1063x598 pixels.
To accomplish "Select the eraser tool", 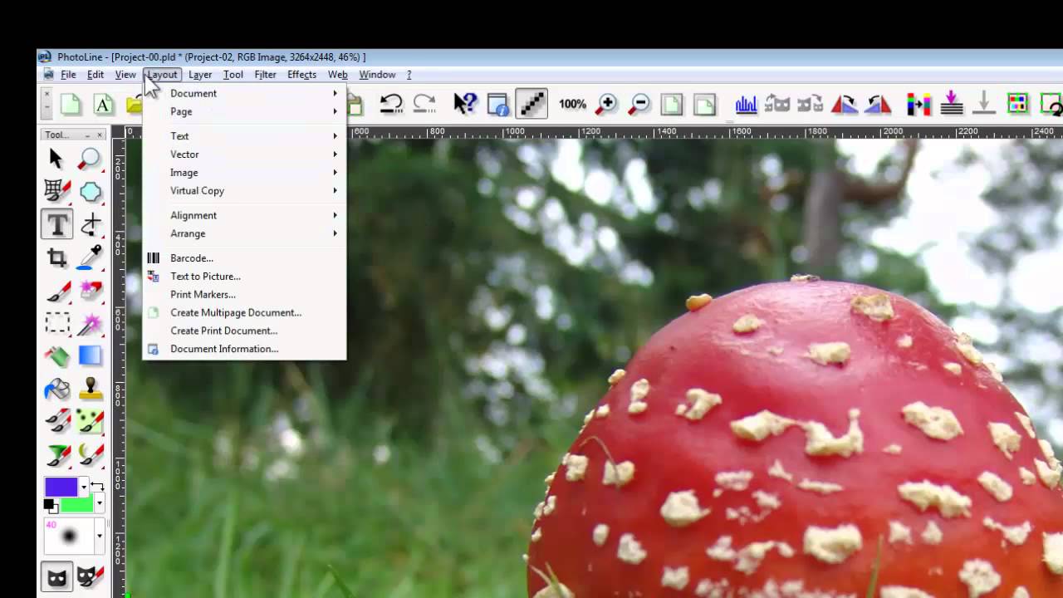I will (90, 291).
